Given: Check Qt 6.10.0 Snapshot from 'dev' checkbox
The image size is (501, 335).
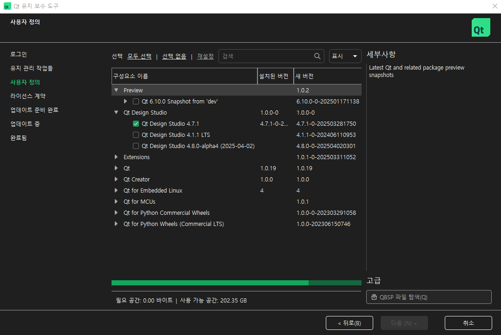Looking at the screenshot, I should [136, 102].
